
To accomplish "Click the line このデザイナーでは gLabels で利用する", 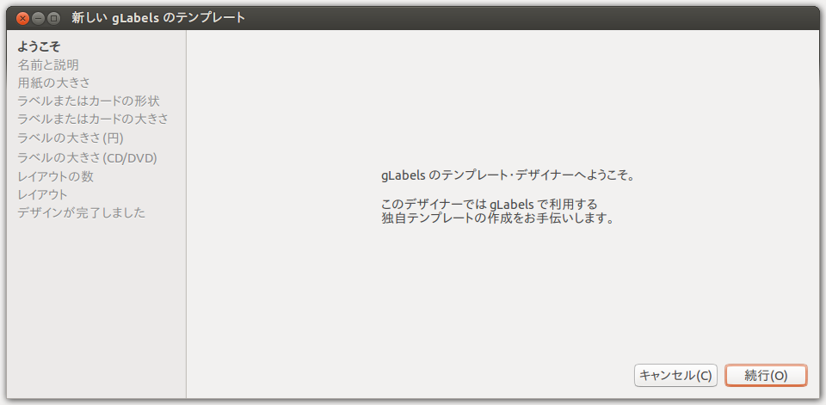I will click(490, 205).
